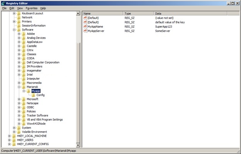Expand the HKEY_CURRENT_CONFIG node
Image resolution: width=241 pixels, height=154 pixels.
tap(9, 144)
